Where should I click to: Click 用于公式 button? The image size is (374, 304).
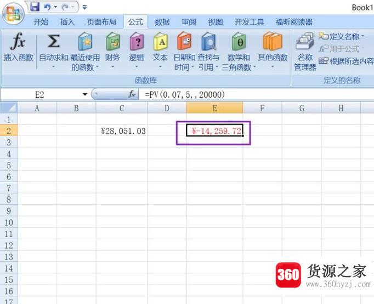(x=342, y=49)
